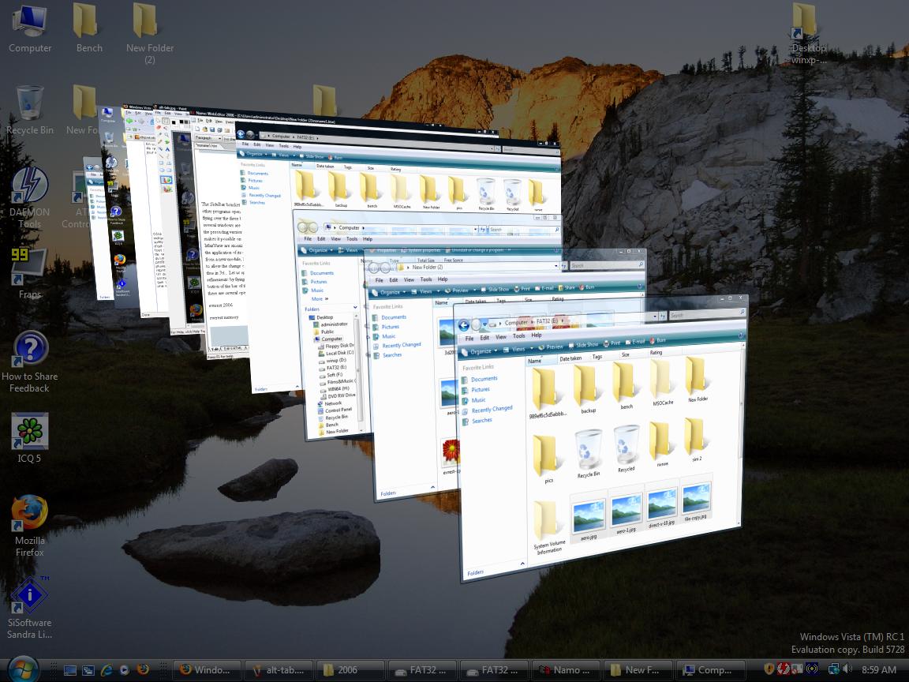Open the Tools menu in frontmost window
Viewport: 909px width, 682px height.
pos(519,335)
